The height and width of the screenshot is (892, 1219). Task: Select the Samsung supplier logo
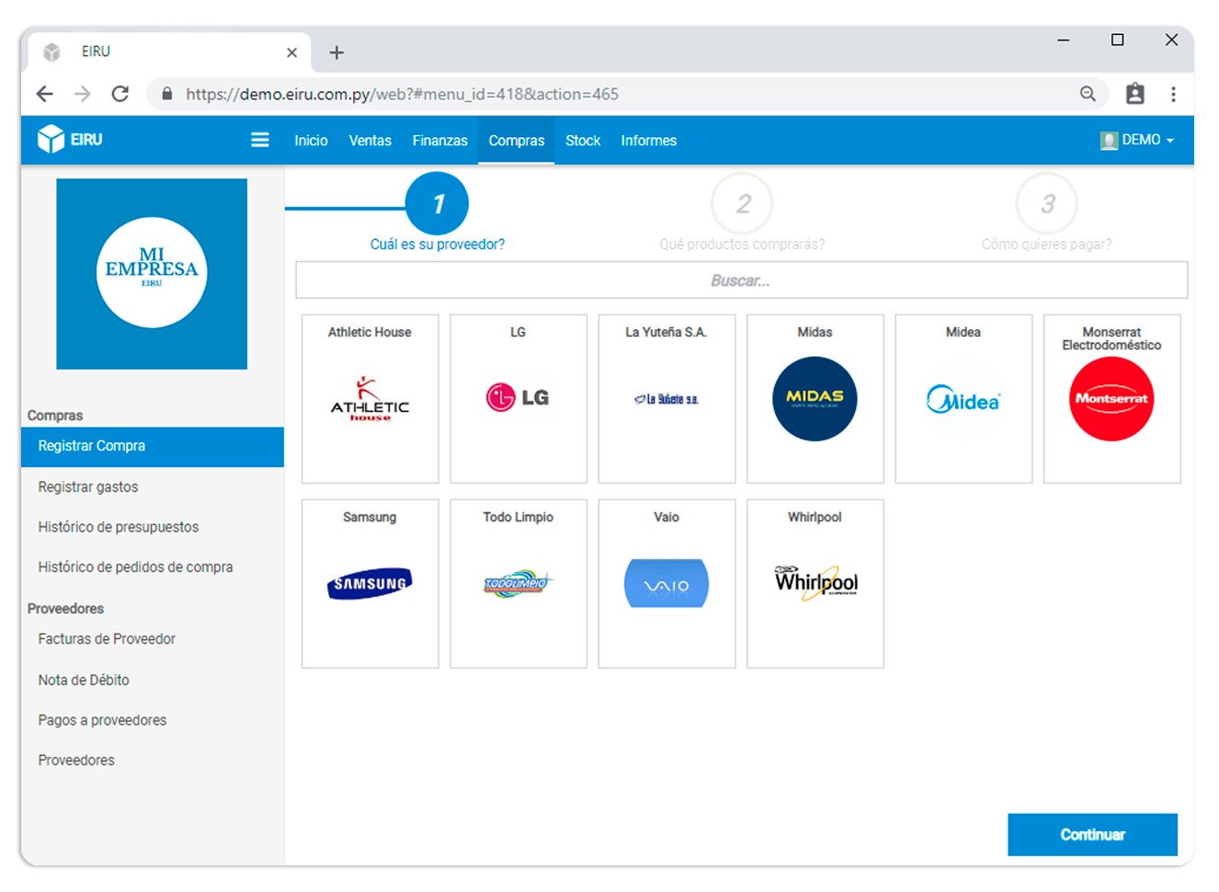[370, 583]
